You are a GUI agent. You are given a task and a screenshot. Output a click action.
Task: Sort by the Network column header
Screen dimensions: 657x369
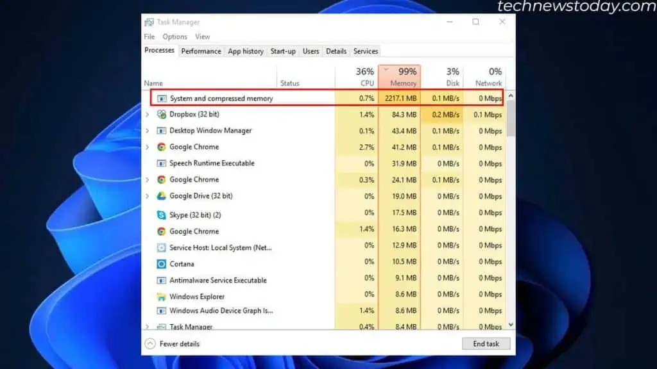click(484, 77)
